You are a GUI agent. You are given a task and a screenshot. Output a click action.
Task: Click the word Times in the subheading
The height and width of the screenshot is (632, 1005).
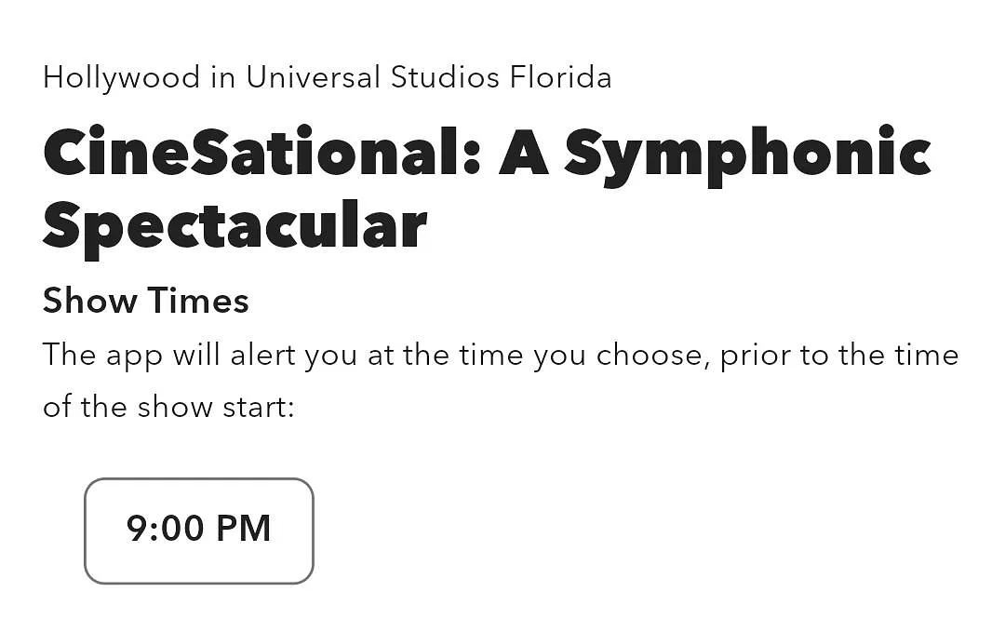coord(198,301)
